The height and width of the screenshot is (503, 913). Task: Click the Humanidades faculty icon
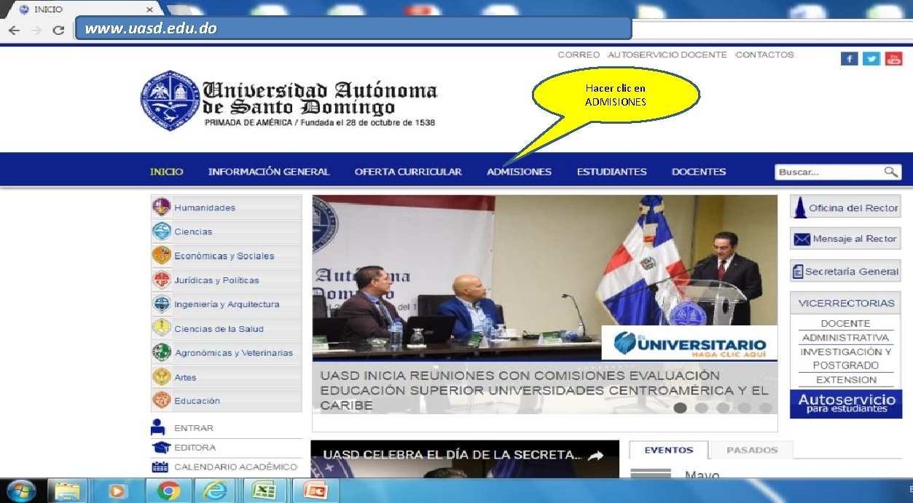(162, 207)
